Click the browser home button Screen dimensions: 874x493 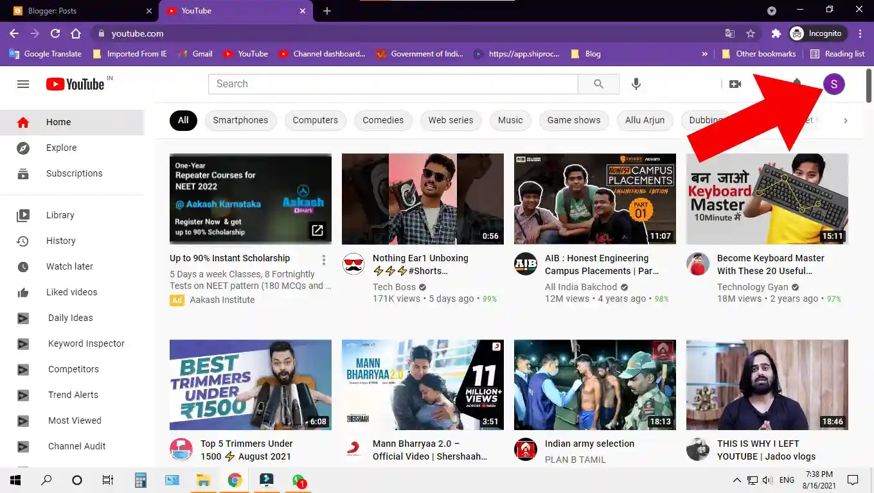pyautogui.click(x=76, y=33)
